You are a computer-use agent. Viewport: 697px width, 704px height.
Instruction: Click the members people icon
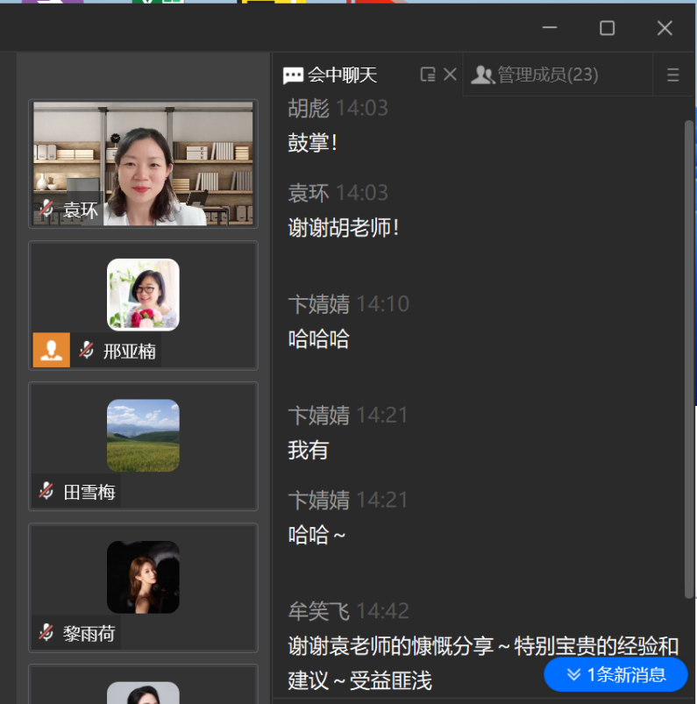pyautogui.click(x=482, y=75)
